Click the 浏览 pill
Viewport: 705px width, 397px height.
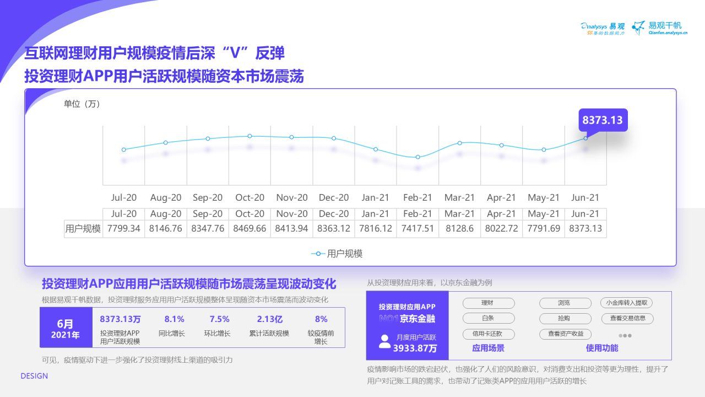(x=565, y=303)
